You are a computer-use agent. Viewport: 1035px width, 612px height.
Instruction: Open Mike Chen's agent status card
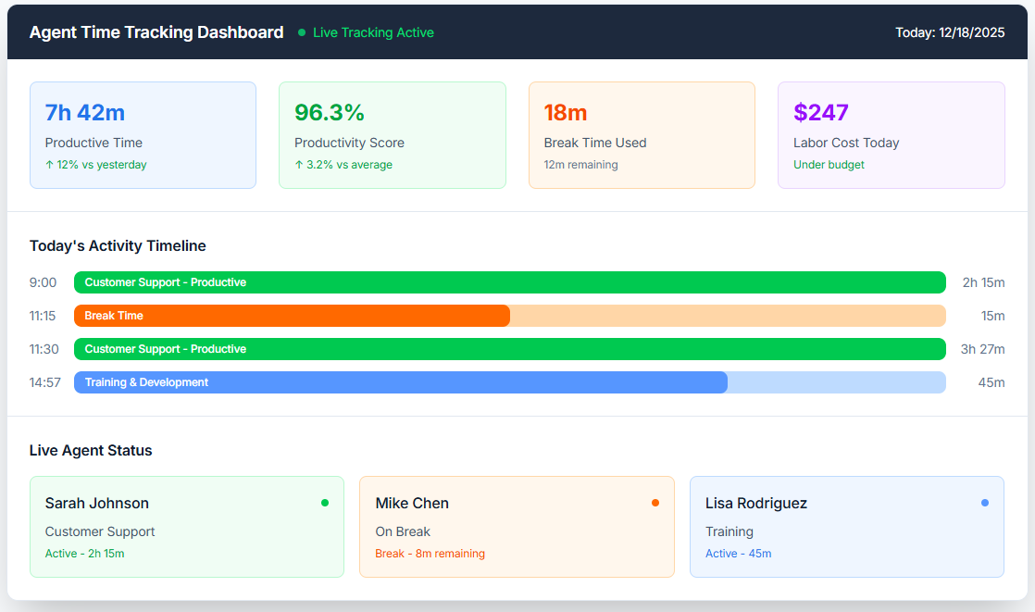(x=517, y=527)
